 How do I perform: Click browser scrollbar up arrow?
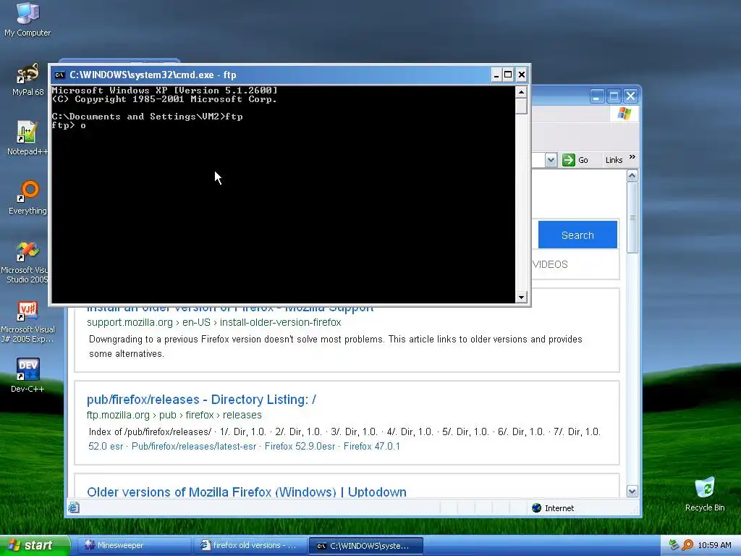point(632,176)
